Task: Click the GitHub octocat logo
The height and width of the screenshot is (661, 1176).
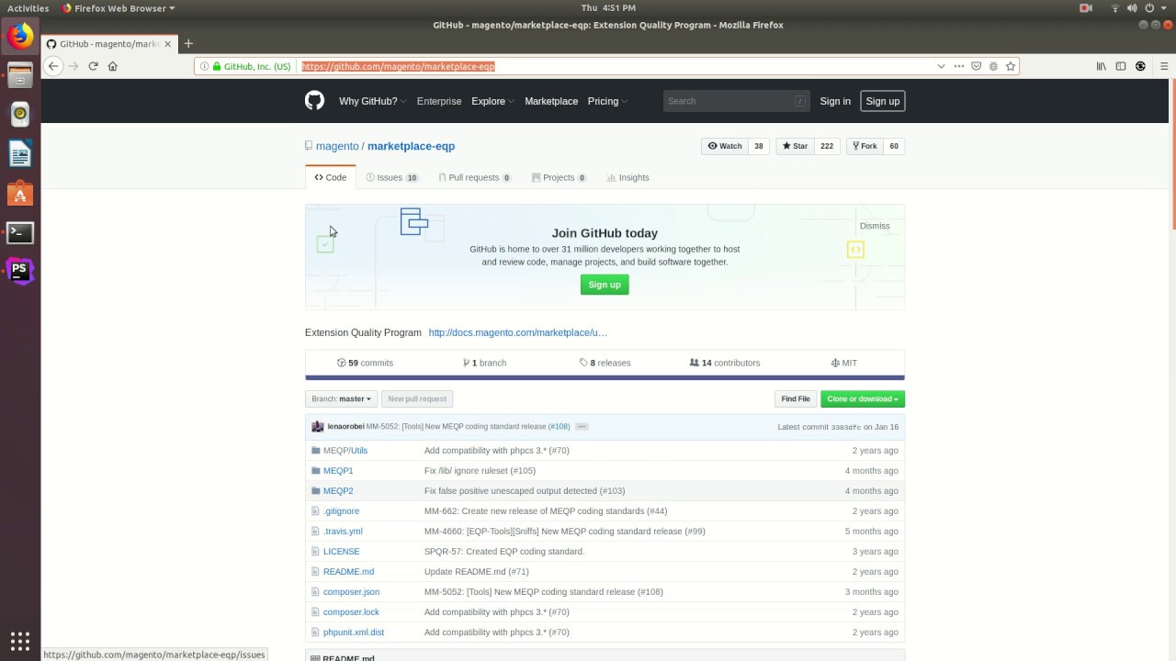Action: [314, 101]
